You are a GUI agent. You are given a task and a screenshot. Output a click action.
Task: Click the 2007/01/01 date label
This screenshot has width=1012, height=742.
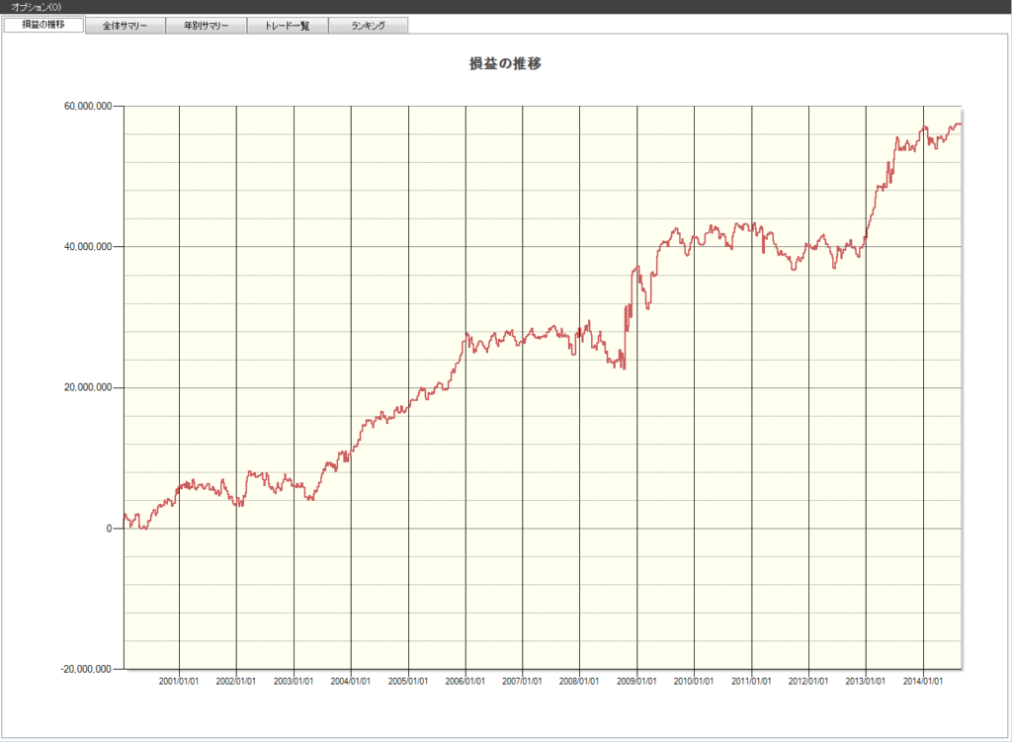(x=522, y=681)
